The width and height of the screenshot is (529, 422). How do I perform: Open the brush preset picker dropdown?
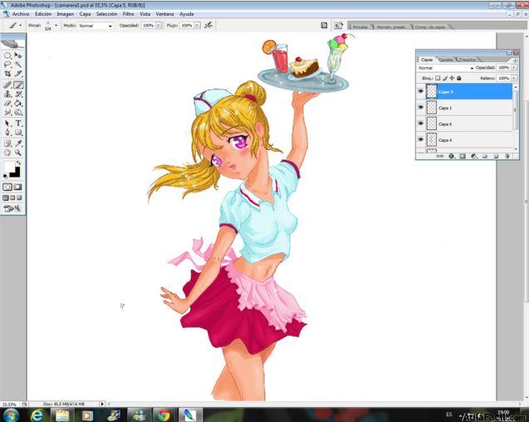tap(56, 25)
